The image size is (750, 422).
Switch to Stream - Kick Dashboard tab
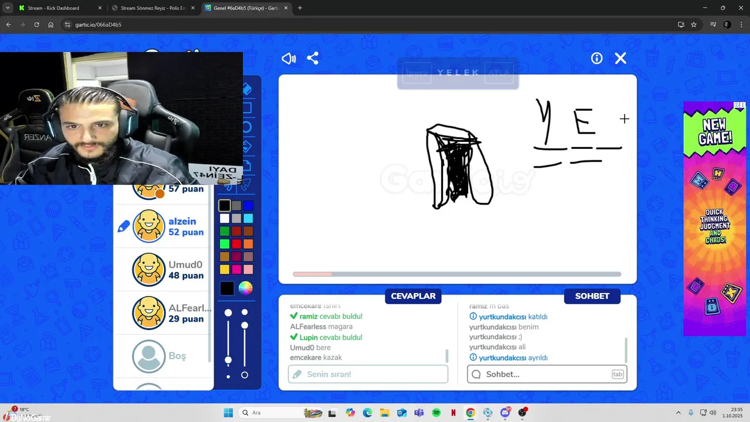(x=60, y=8)
